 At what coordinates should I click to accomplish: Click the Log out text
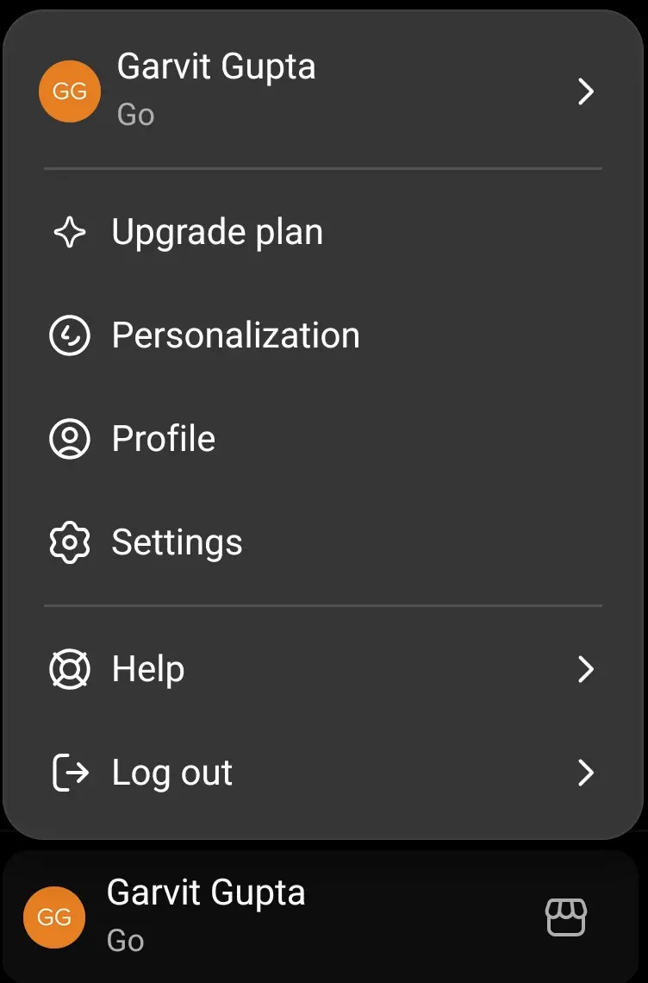click(x=171, y=773)
